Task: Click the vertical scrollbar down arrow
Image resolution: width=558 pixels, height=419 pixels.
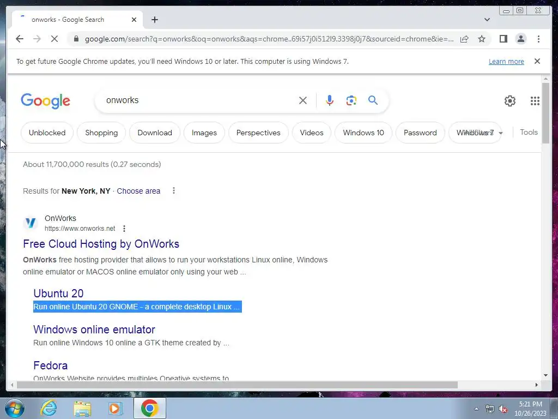Action: click(x=545, y=375)
